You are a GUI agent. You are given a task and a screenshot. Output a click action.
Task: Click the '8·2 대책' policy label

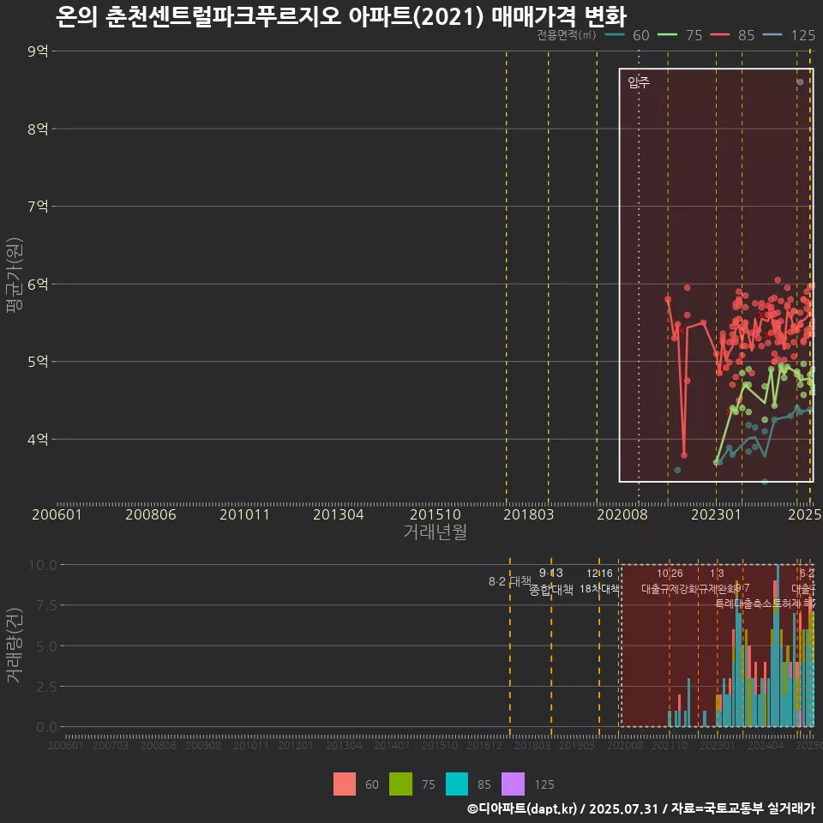[x=509, y=581]
